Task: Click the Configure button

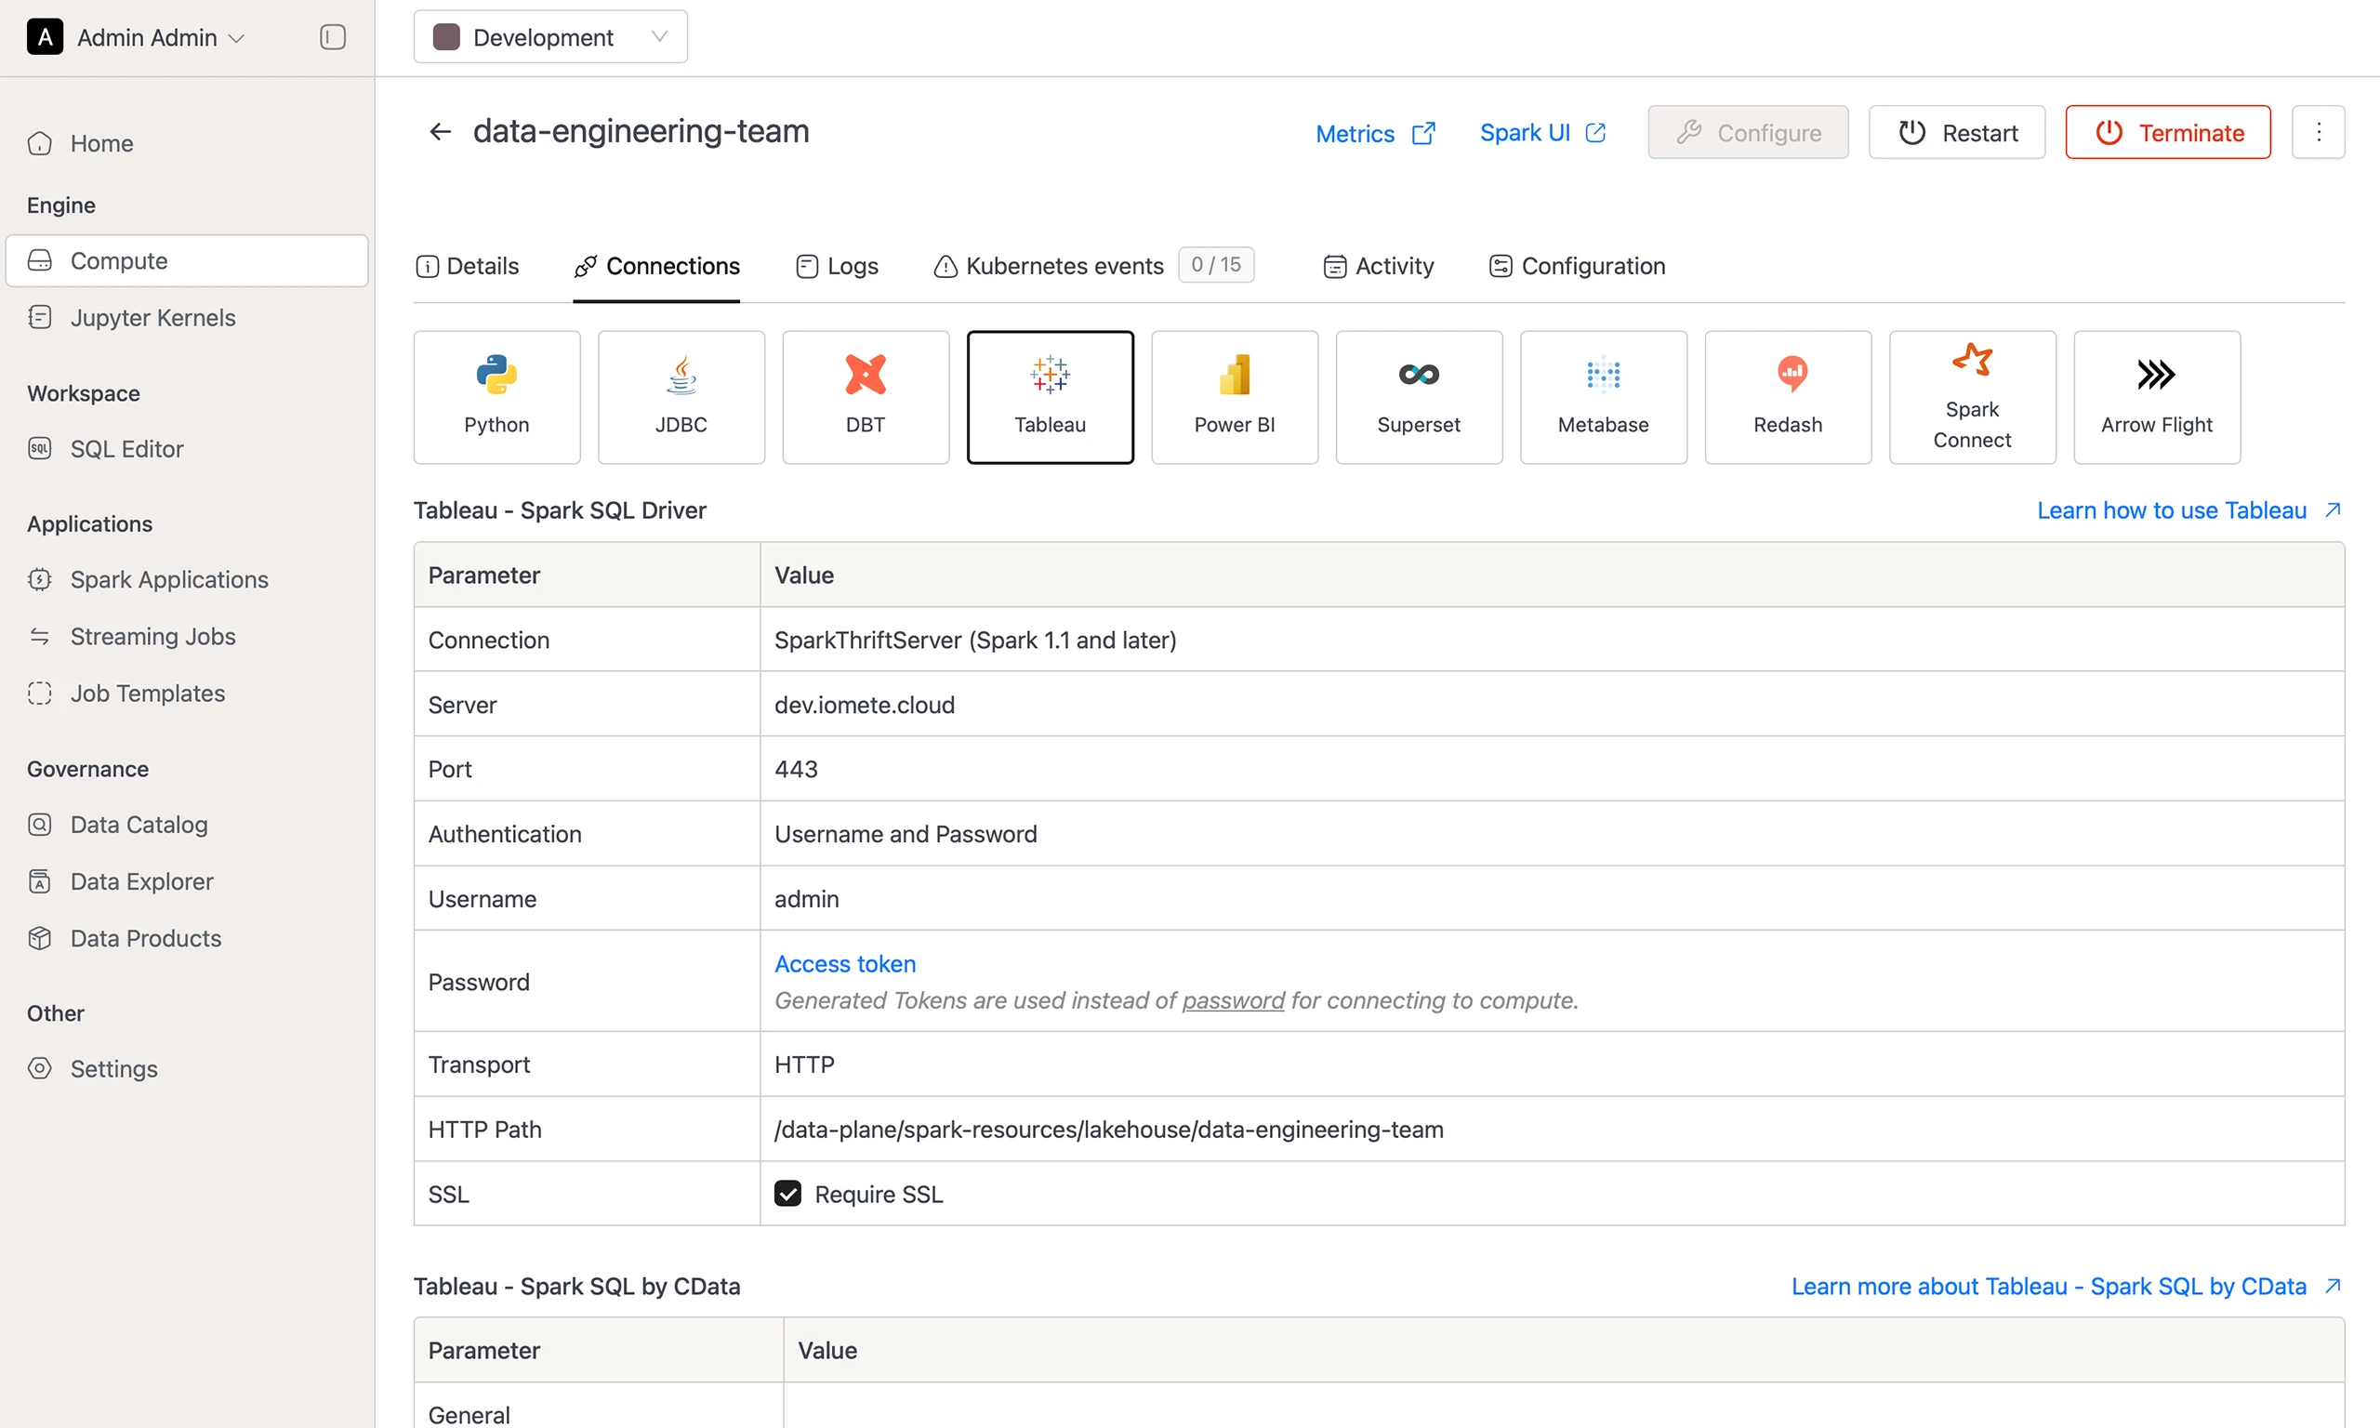Action: pyautogui.click(x=1748, y=132)
